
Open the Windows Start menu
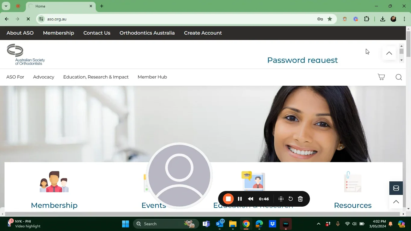click(125, 224)
